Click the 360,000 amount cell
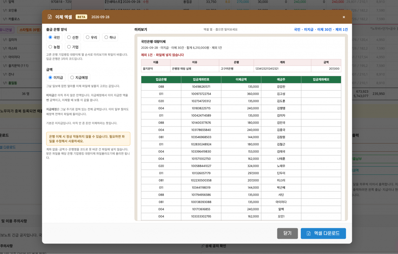Viewport: 398px width, 254px height. 241,94
